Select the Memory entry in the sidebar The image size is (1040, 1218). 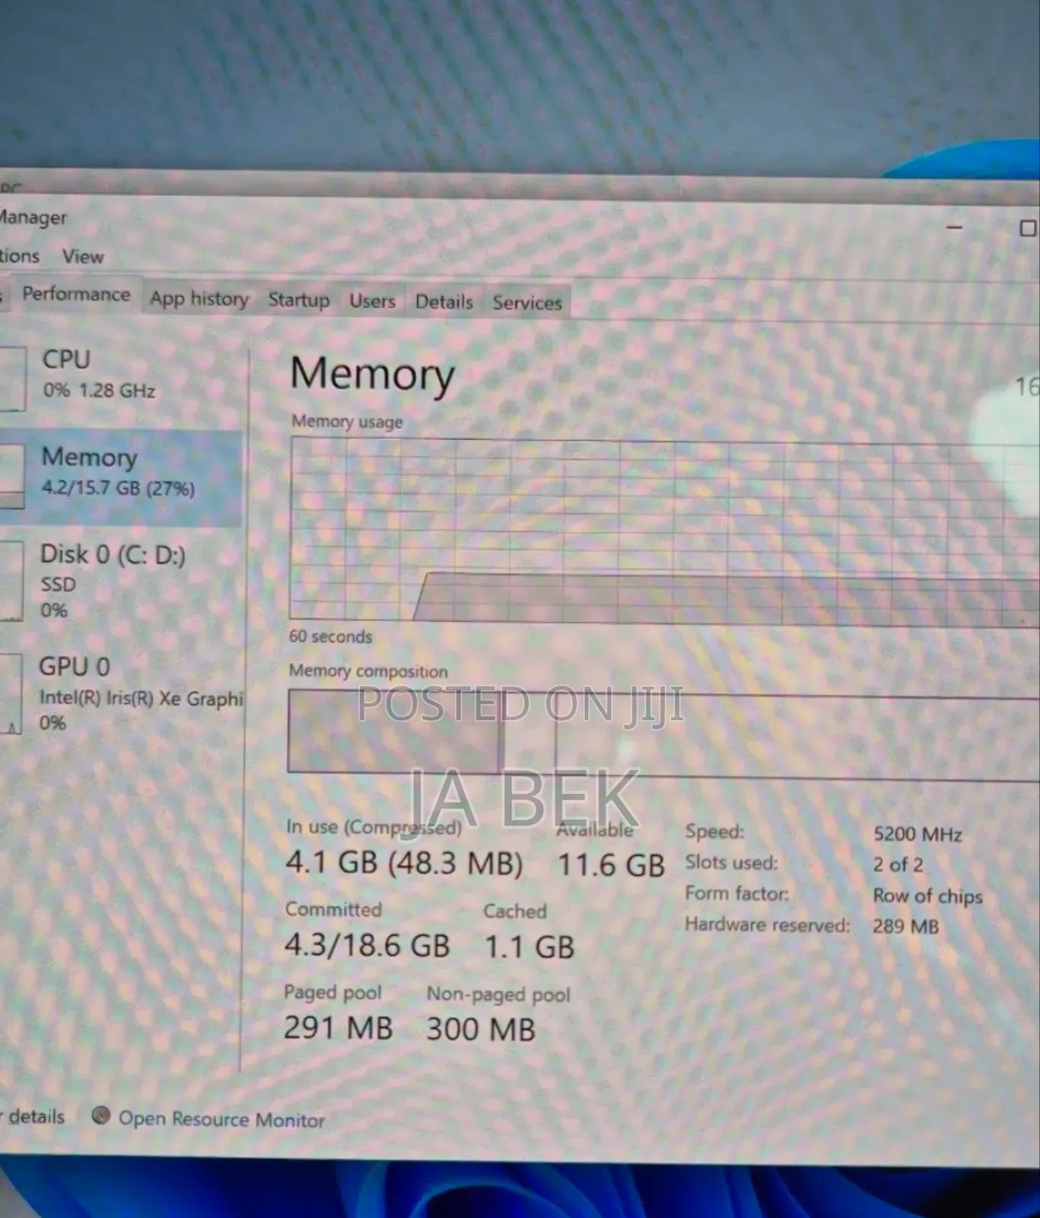click(x=118, y=472)
